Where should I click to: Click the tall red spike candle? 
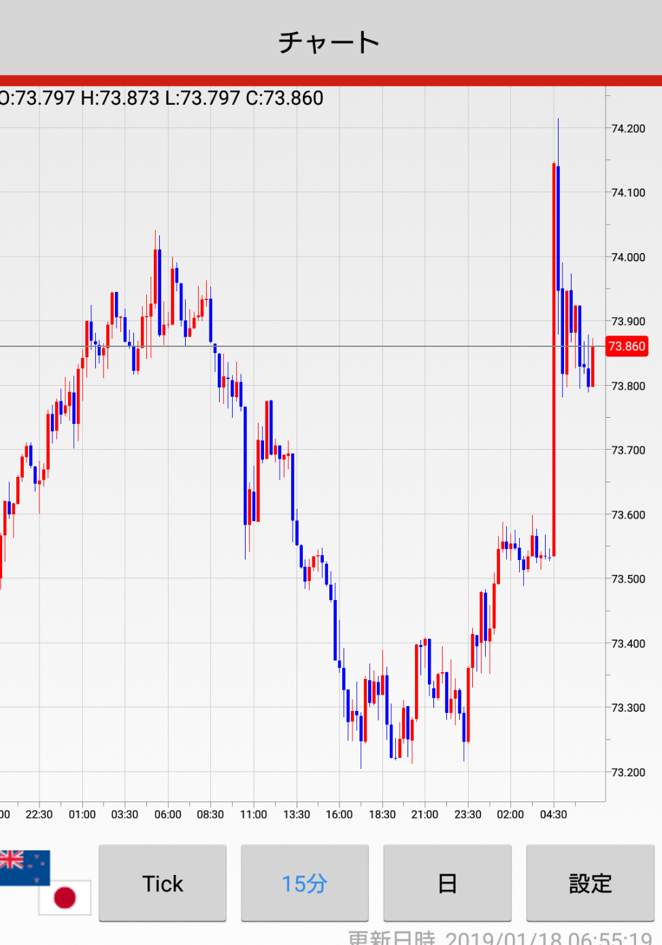(x=554, y=361)
